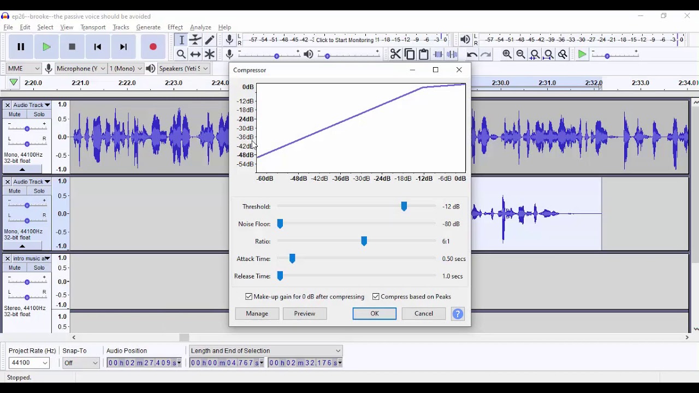Click the Threshold slider handle

coord(404,206)
